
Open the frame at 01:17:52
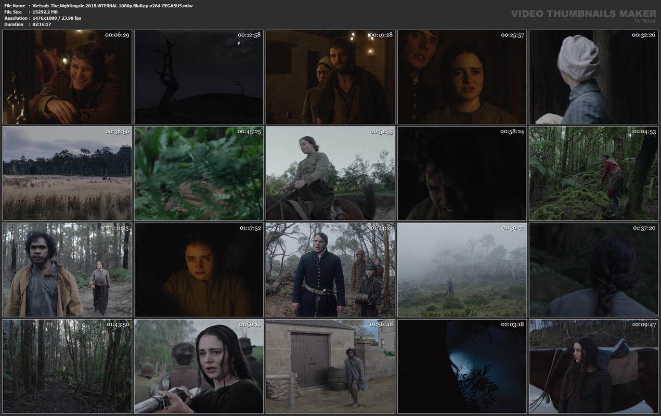point(199,270)
